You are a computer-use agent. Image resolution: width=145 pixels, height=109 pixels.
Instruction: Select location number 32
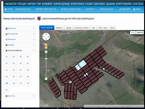14,70
